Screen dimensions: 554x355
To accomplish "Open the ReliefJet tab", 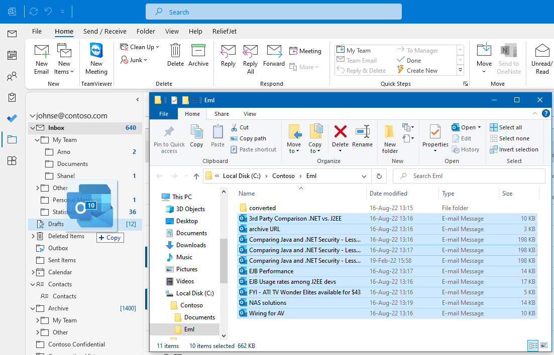I will click(x=225, y=32).
